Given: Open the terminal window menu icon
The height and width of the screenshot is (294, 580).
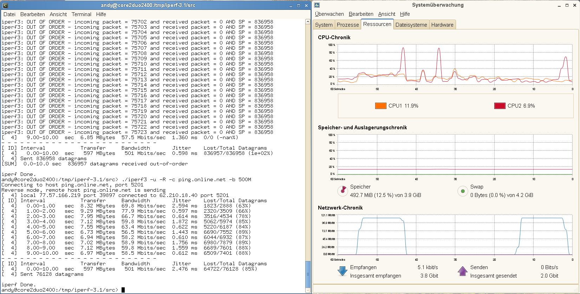Looking at the screenshot, I should (5, 5).
